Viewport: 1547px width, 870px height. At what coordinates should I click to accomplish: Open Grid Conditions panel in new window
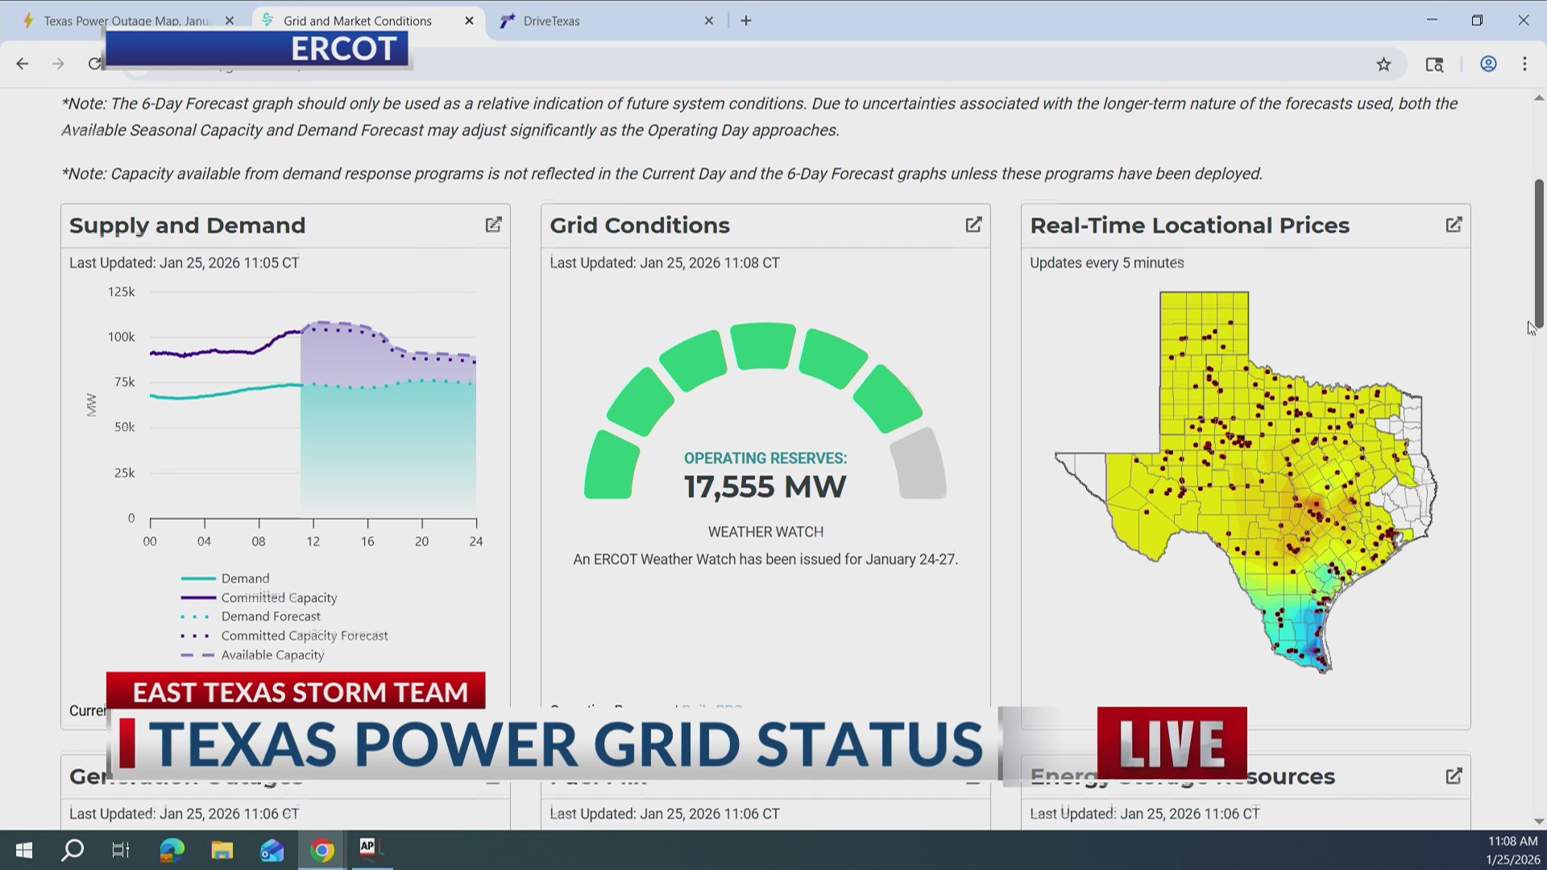click(973, 225)
